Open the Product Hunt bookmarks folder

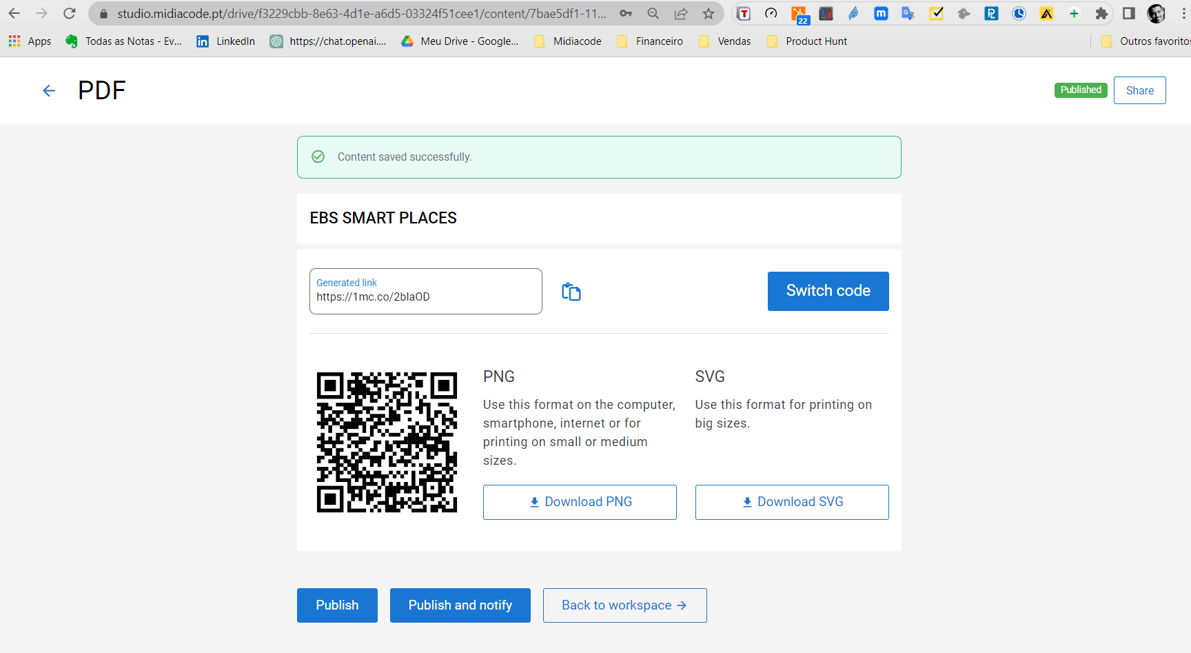pyautogui.click(x=807, y=41)
